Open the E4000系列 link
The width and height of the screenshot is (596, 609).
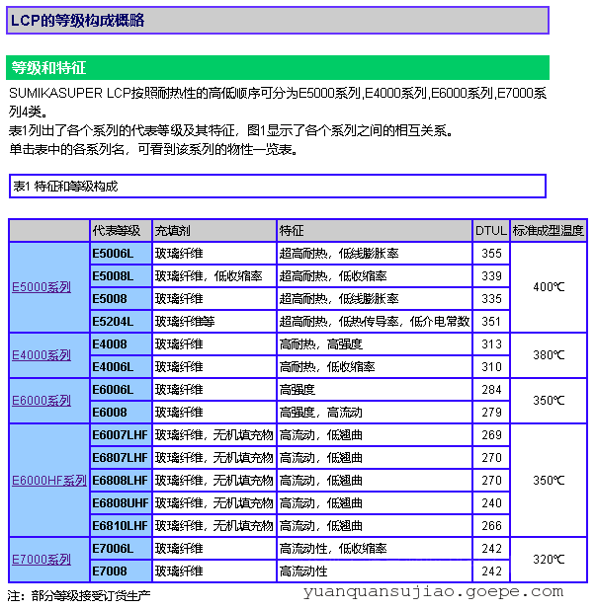(x=42, y=355)
